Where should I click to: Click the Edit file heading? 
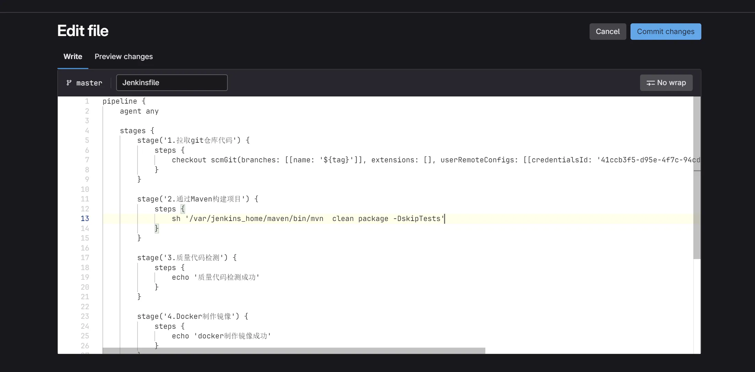pos(83,31)
